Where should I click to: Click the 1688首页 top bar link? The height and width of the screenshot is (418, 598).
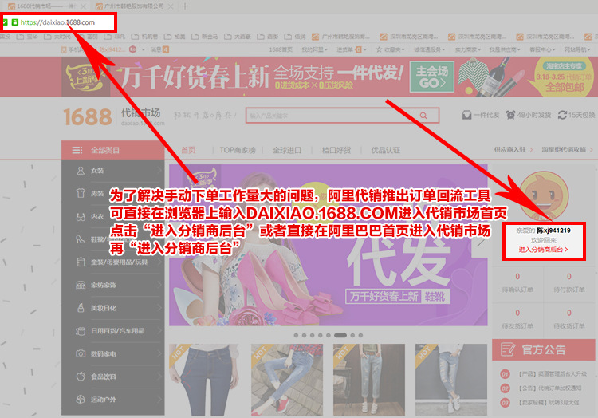pos(281,49)
